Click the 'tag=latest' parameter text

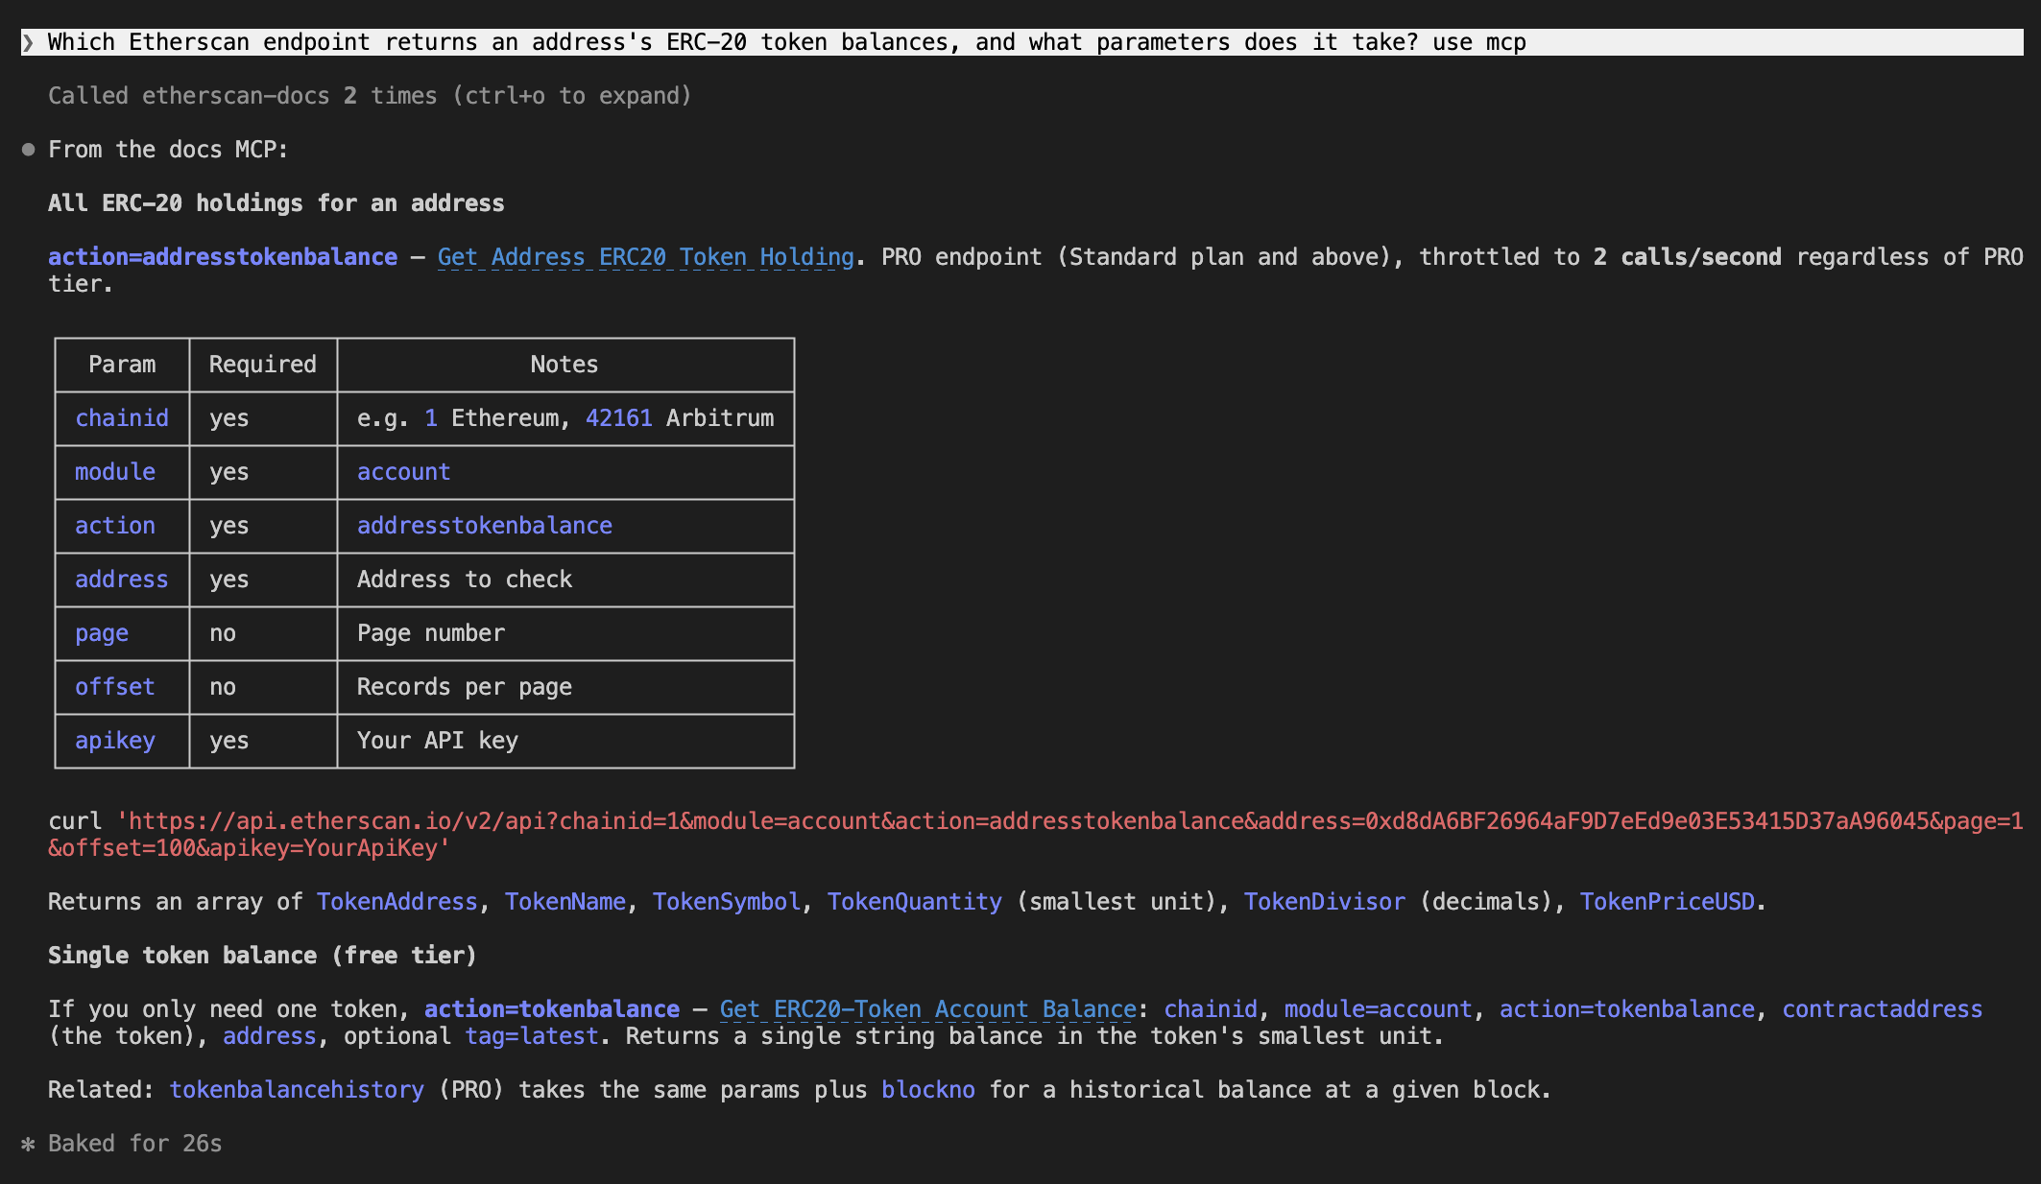(x=532, y=1036)
